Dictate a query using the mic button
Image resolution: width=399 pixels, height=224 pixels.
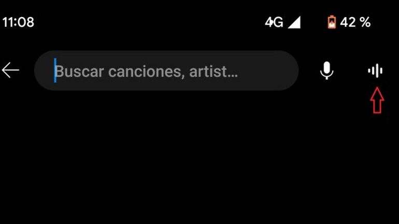327,70
